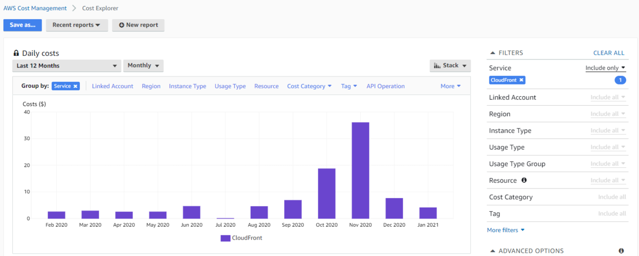Click the Jan 2021 bar in chart
This screenshot has width=639, height=256.
point(428,213)
